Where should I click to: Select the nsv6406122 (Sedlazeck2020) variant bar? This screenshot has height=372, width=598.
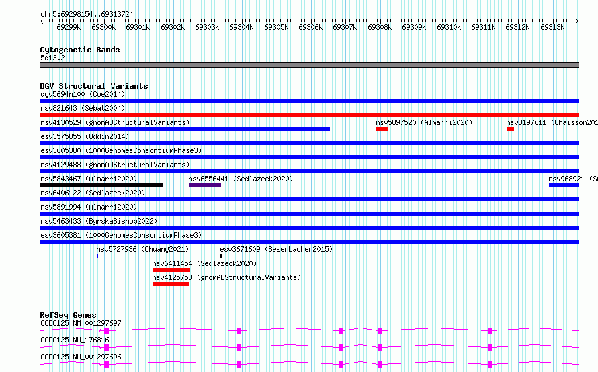click(309, 199)
